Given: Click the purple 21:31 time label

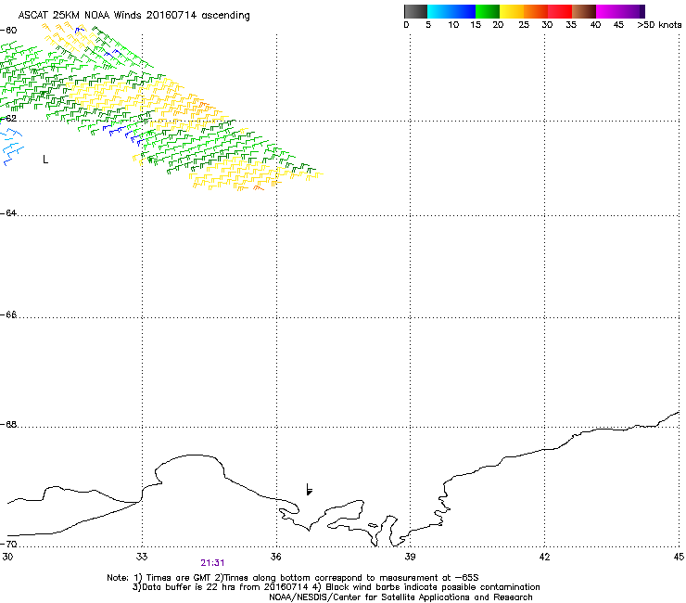Looking at the screenshot, I should pos(212,563).
